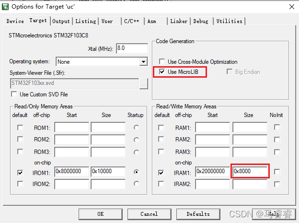Enable NoInit for RAM3
The image size is (299, 223).
(277, 152)
